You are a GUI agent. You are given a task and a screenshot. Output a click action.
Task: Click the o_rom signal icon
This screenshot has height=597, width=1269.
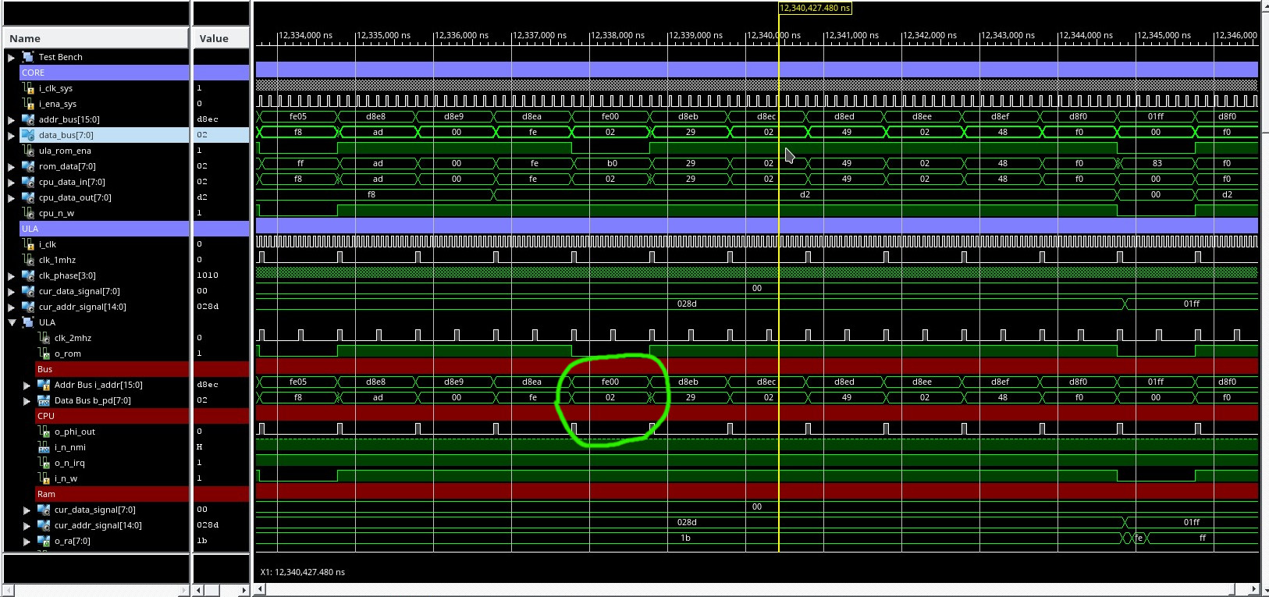pos(44,354)
